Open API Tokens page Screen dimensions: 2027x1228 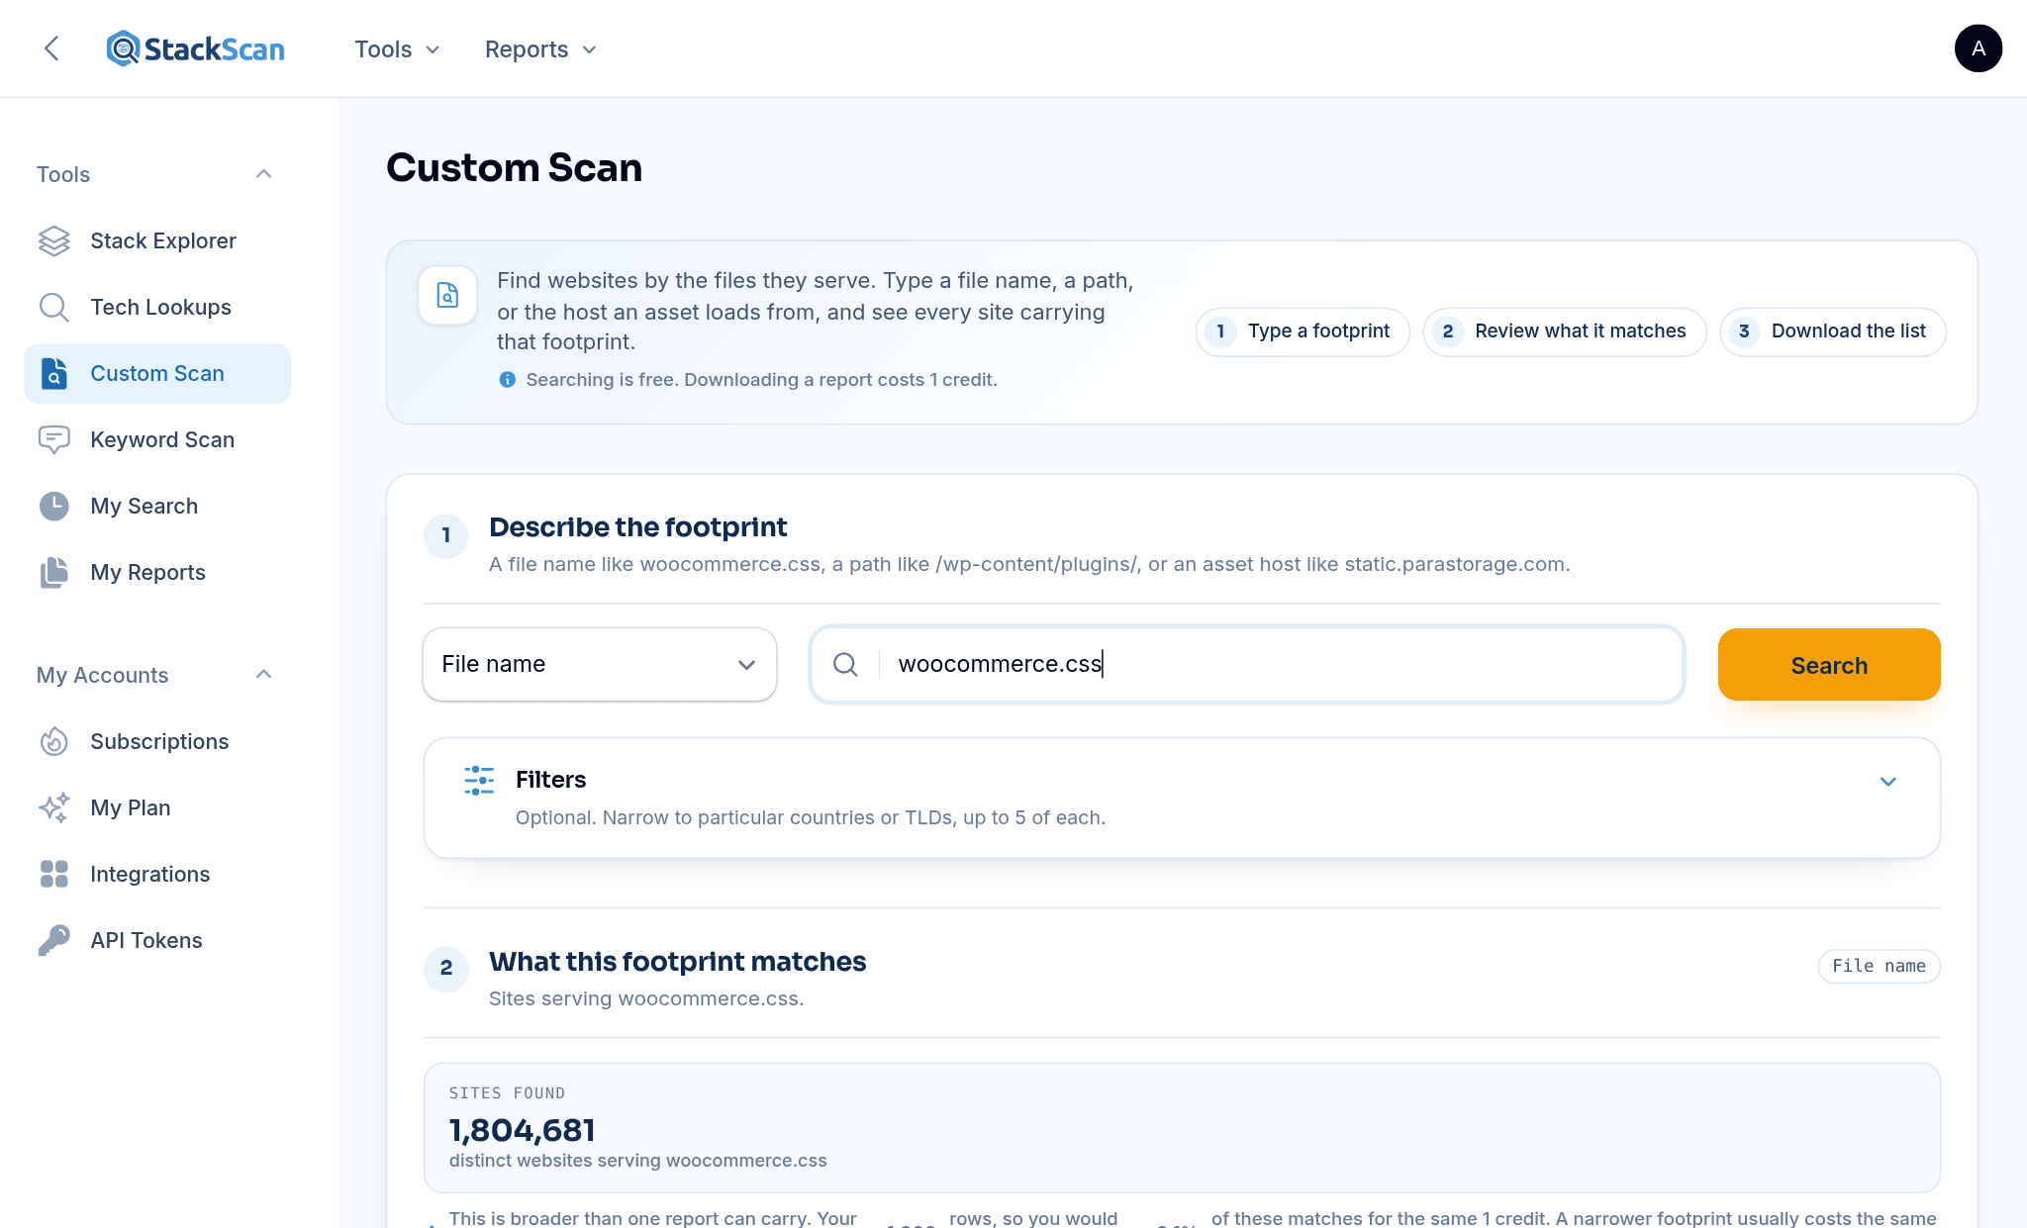(x=157, y=940)
